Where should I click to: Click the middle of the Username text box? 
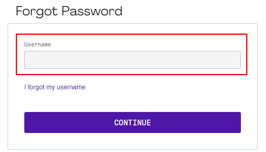(x=132, y=60)
